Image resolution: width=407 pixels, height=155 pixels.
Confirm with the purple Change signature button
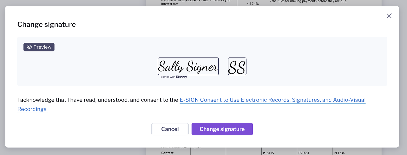pyautogui.click(x=222, y=129)
